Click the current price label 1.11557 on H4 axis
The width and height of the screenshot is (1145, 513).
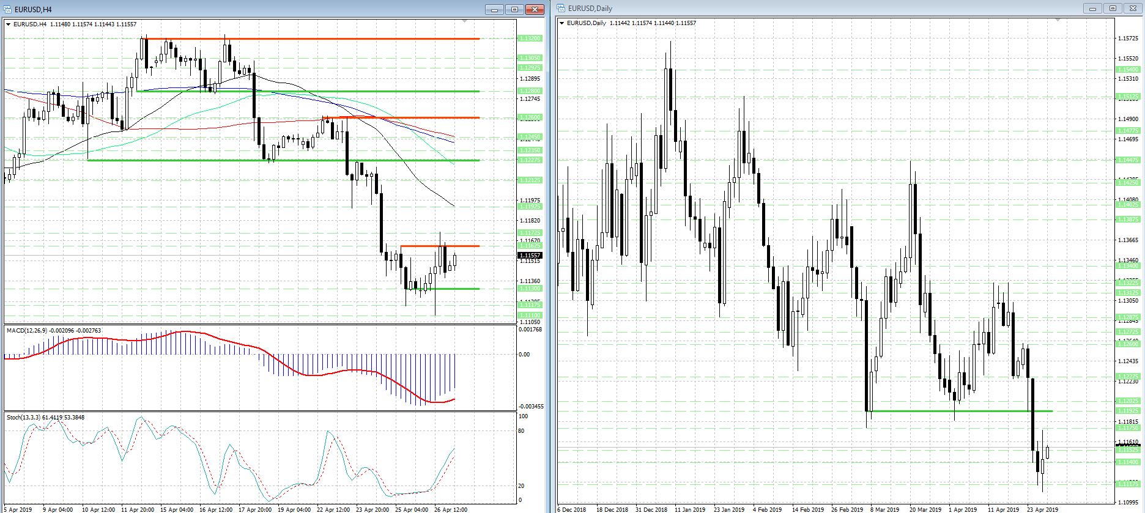(x=530, y=256)
